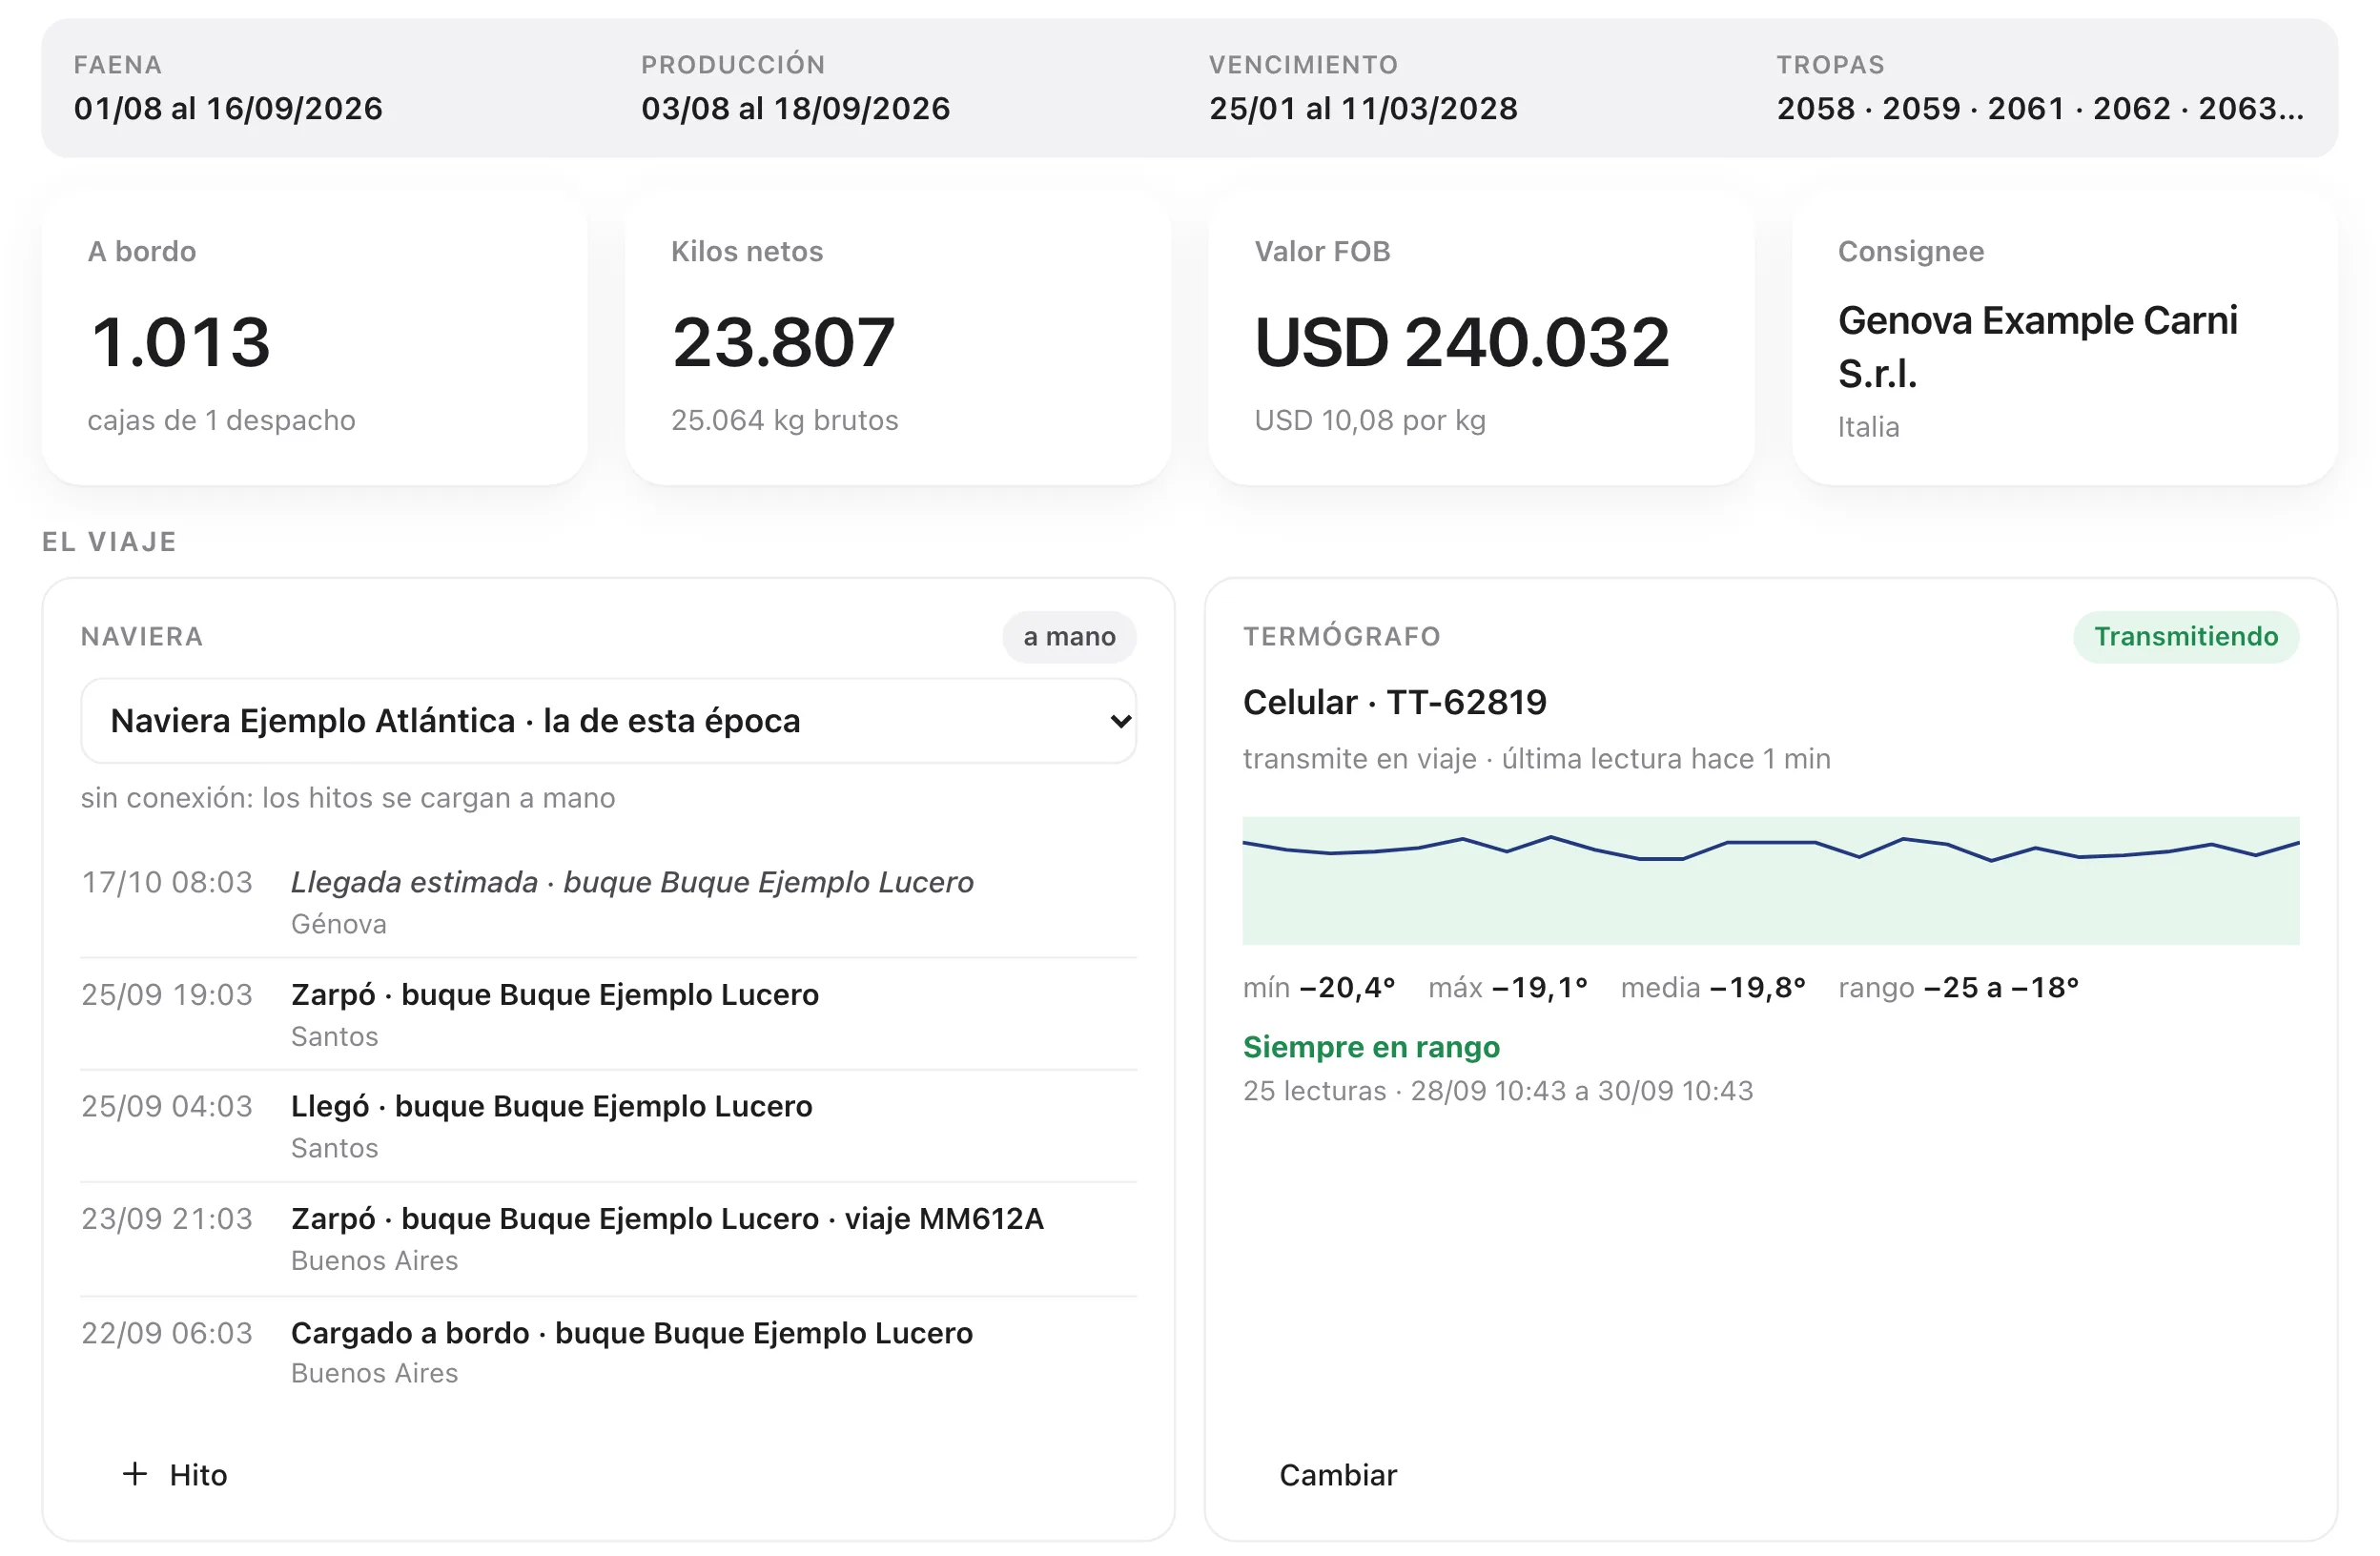Click consignee Genova Example Carni S.r.l.

(x=2037, y=346)
